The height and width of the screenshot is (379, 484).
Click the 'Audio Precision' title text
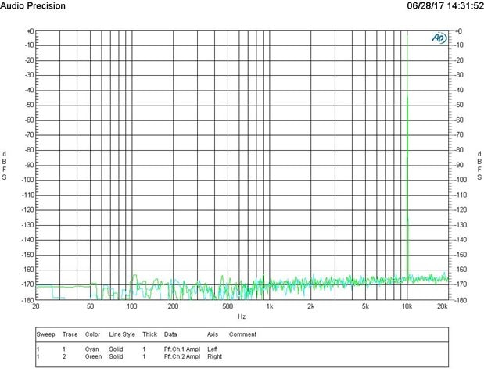click(x=33, y=5)
